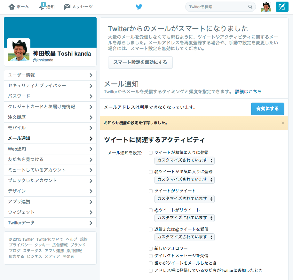The width and height of the screenshot is (293, 280).
Task: Check 誰かがツイートをメールしたとき checkbox
Action: tap(151, 263)
